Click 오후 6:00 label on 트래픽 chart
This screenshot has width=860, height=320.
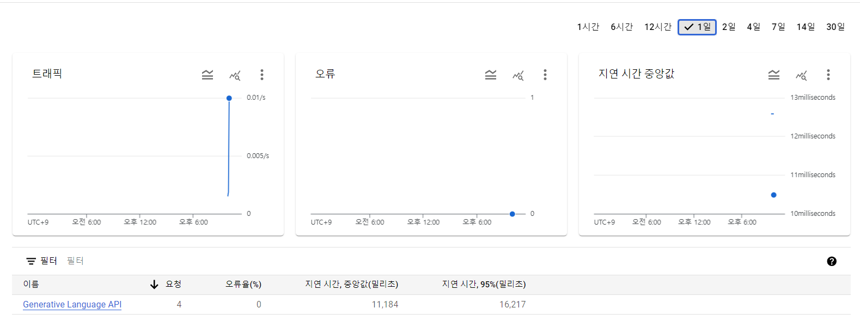pyautogui.click(x=193, y=222)
